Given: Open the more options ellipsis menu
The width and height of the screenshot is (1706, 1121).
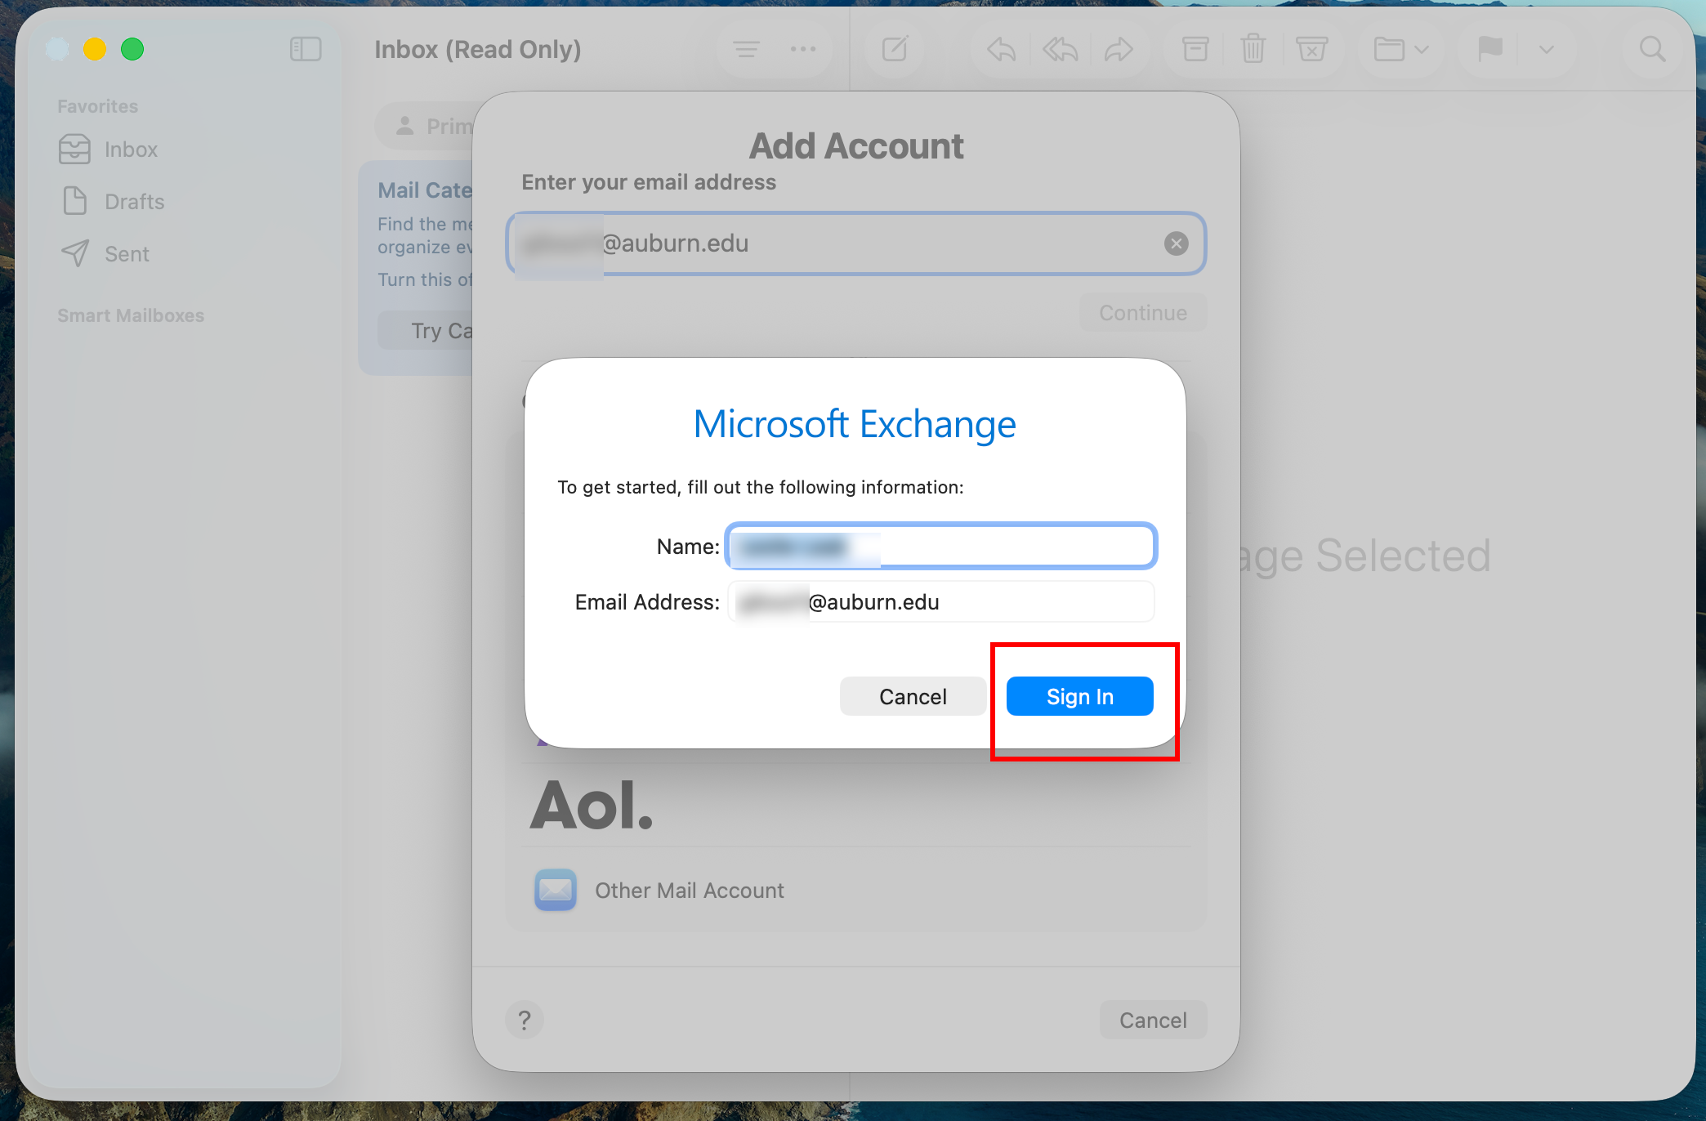Looking at the screenshot, I should [803, 49].
